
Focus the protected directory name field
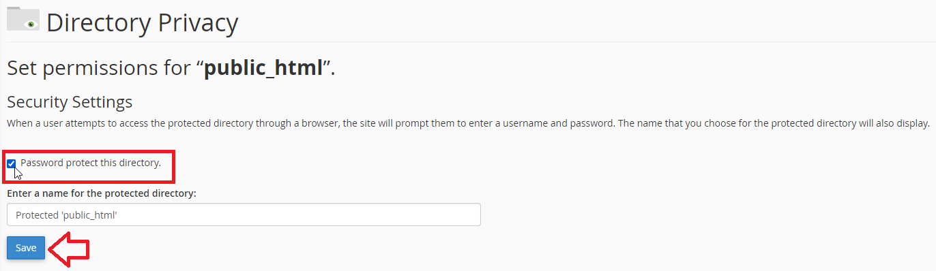pos(244,214)
